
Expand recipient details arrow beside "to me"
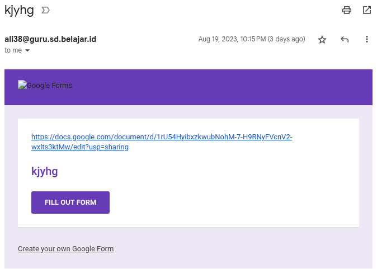tap(27, 50)
